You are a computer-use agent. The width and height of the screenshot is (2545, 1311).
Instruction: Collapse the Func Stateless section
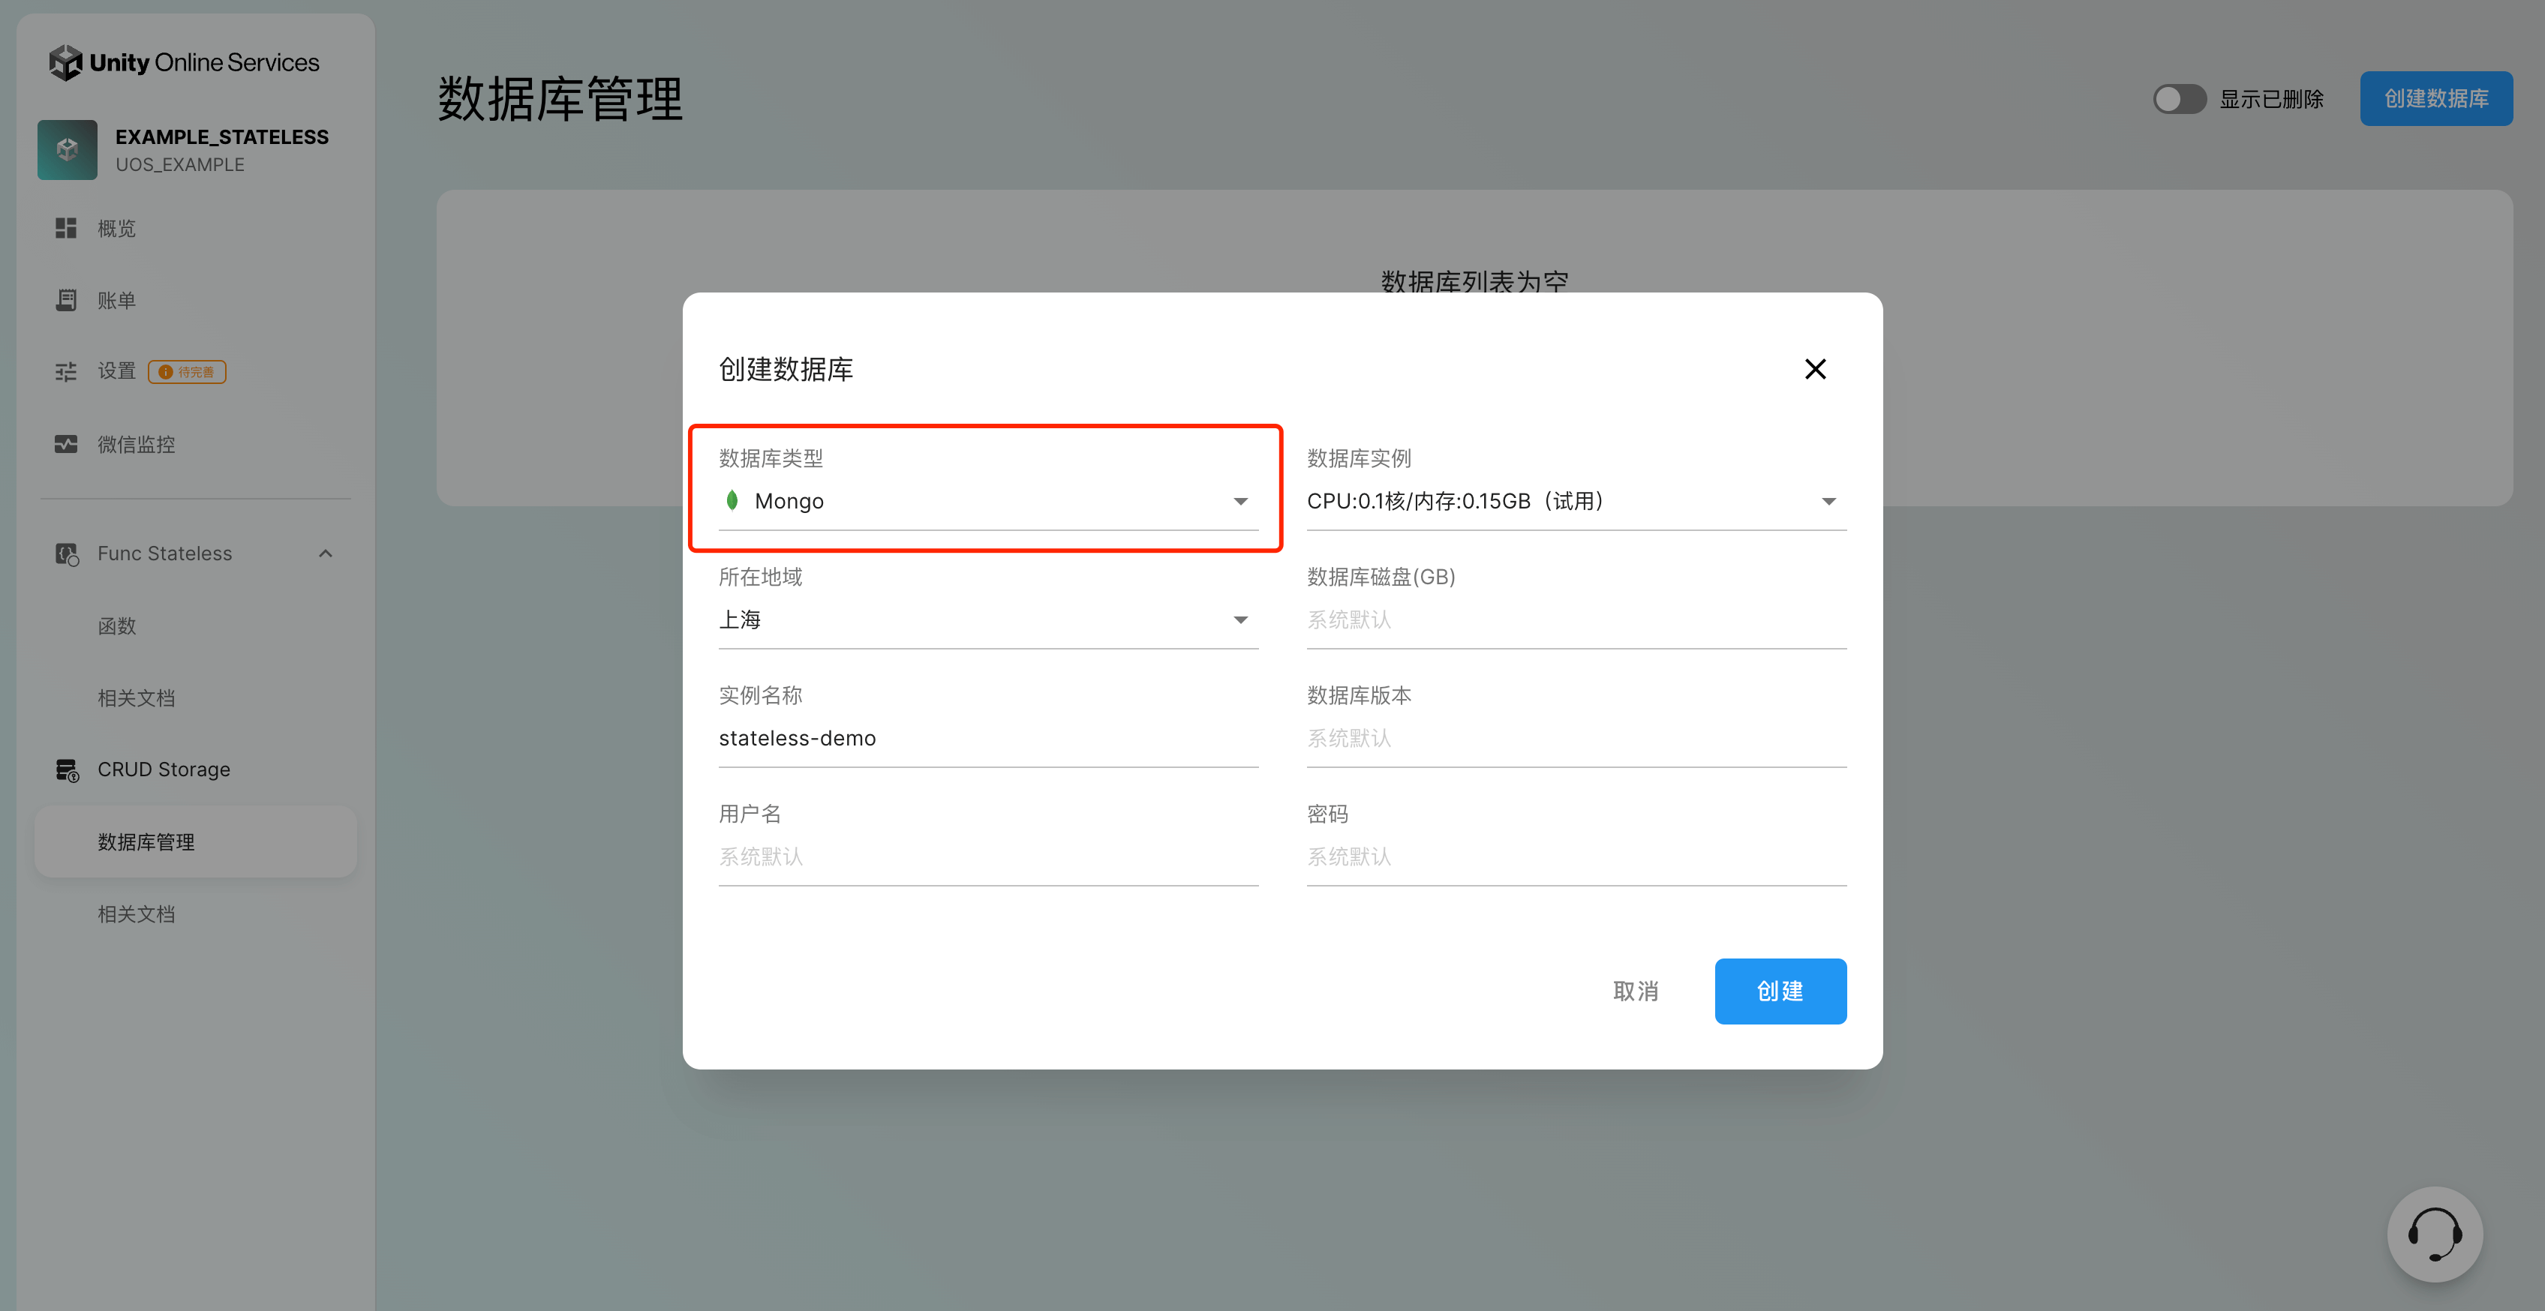point(325,553)
